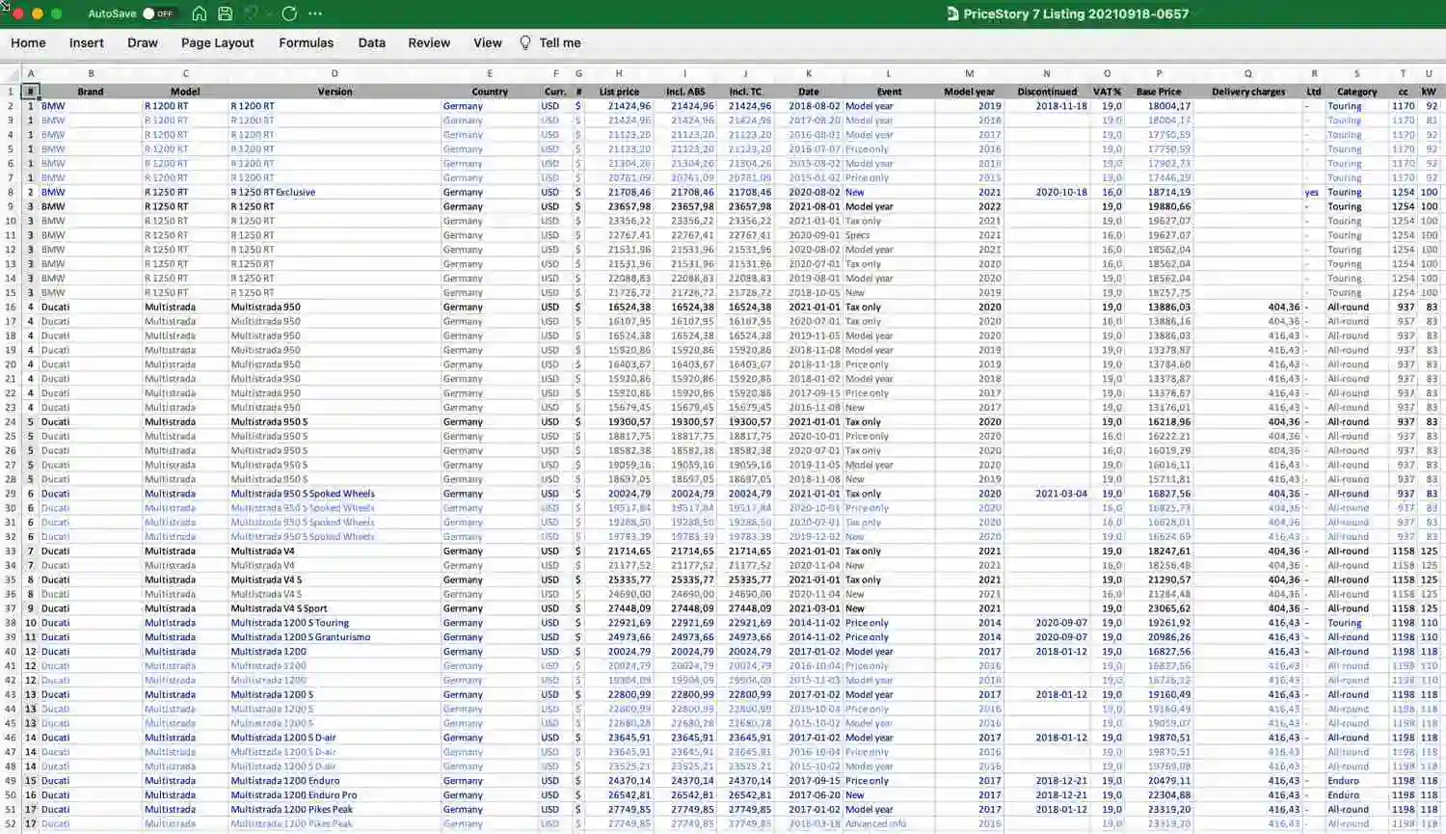Click the date 2017-06-20 cell
The height and width of the screenshot is (834, 1446).
809,795
